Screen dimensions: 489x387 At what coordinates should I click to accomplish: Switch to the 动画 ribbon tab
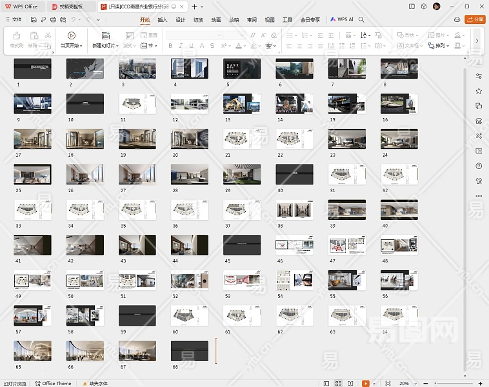pyautogui.click(x=216, y=19)
